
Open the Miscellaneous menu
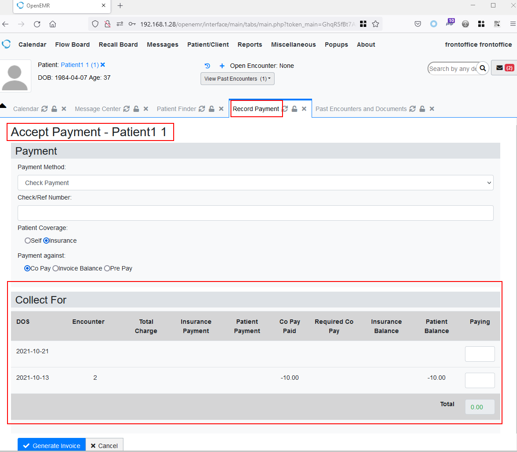point(294,44)
